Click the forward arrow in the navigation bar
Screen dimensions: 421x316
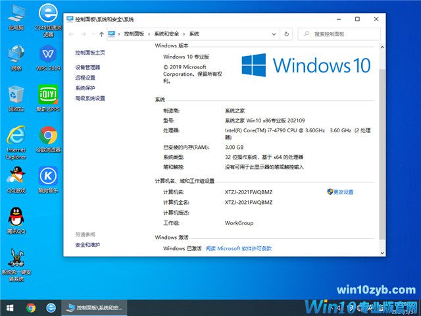(84, 34)
